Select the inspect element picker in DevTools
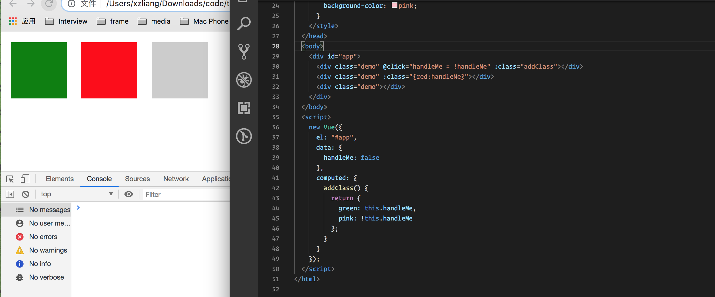This screenshot has width=715, height=297. [x=10, y=179]
